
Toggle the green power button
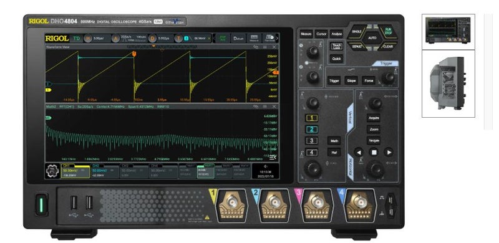coord(41,204)
